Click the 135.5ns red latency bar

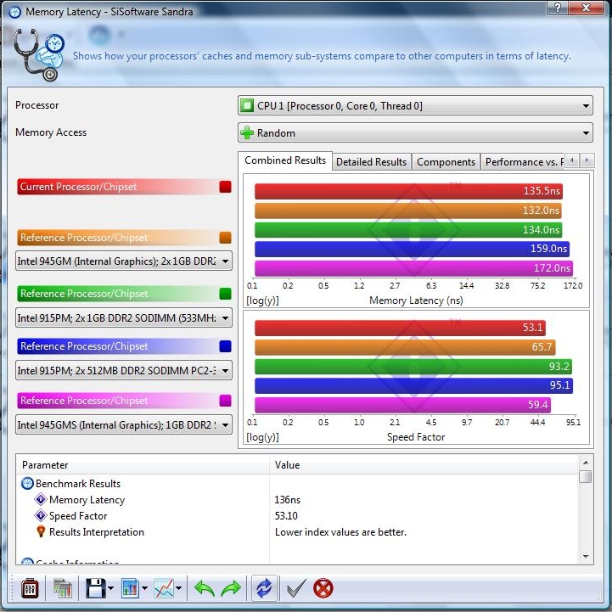point(408,191)
